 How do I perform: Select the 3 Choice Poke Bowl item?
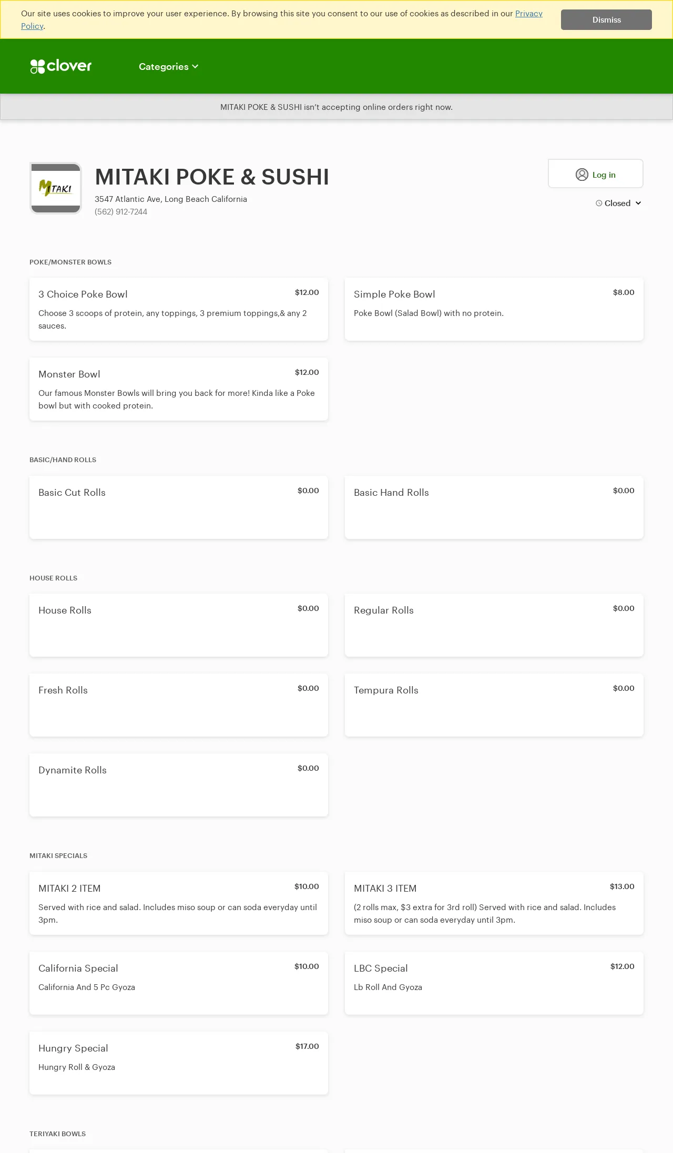point(179,309)
